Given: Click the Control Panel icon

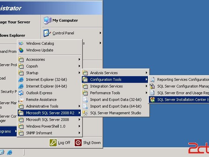Looking at the screenshot, I should point(47,33).
